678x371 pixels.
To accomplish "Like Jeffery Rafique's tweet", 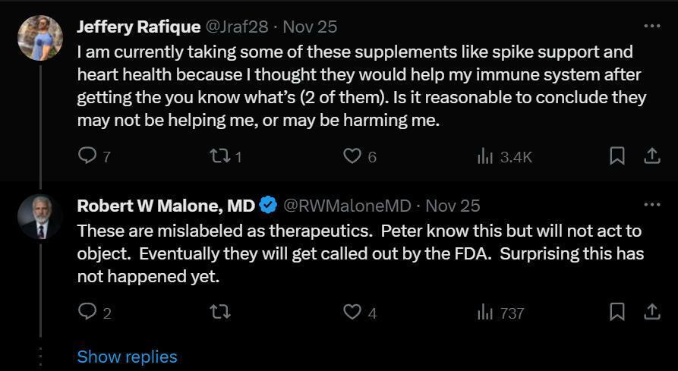I will 352,156.
